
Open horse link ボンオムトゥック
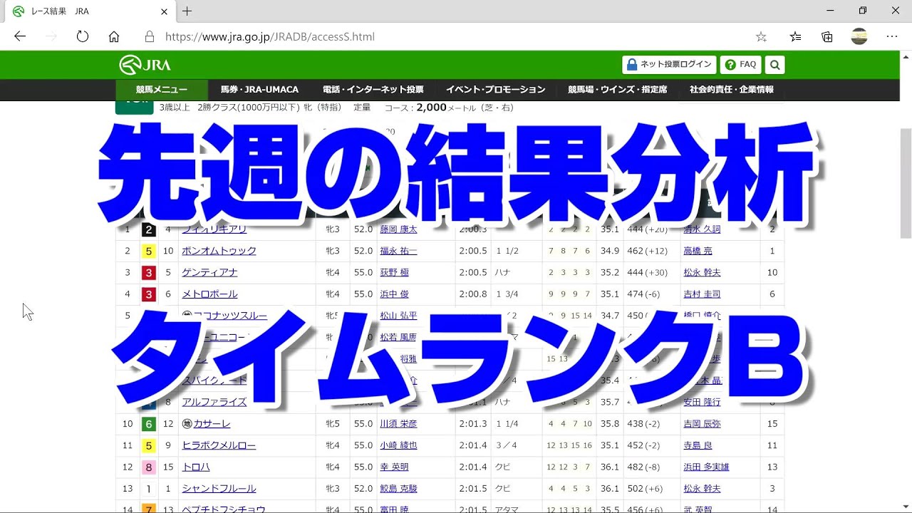click(219, 251)
